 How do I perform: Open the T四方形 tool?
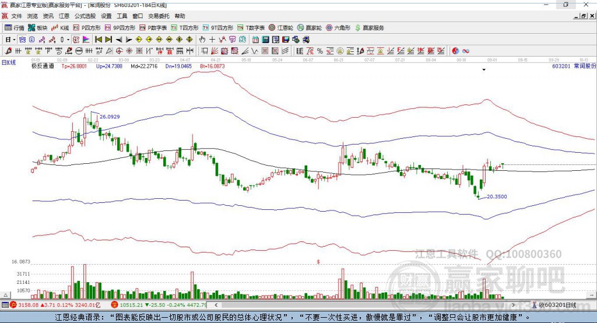pyautogui.click(x=185, y=28)
